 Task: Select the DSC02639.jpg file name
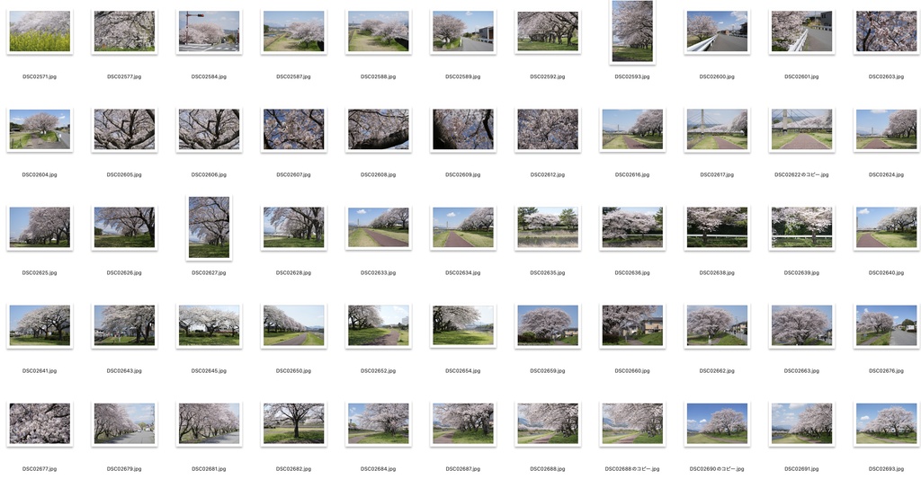coord(801,273)
